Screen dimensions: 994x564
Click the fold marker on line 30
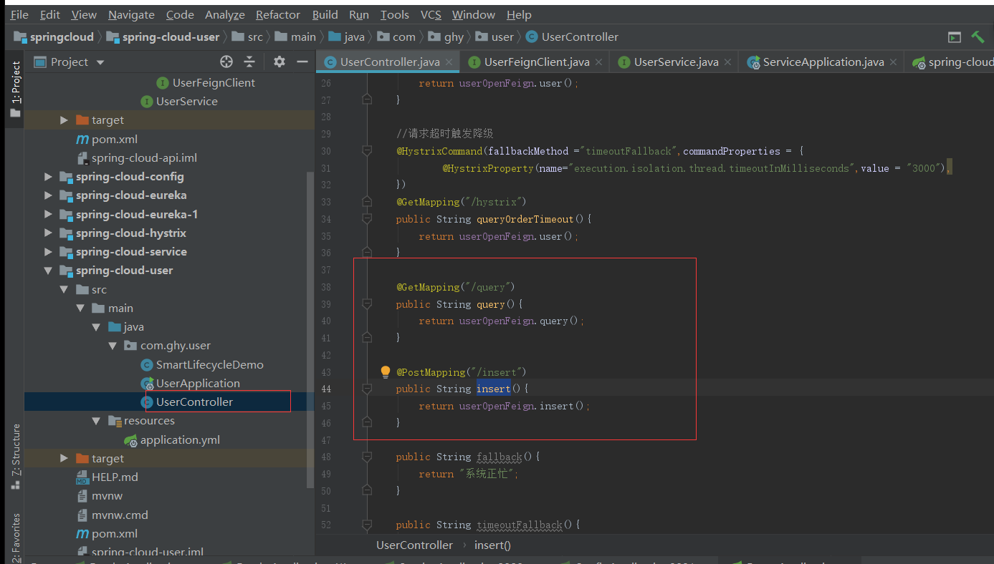(x=367, y=151)
